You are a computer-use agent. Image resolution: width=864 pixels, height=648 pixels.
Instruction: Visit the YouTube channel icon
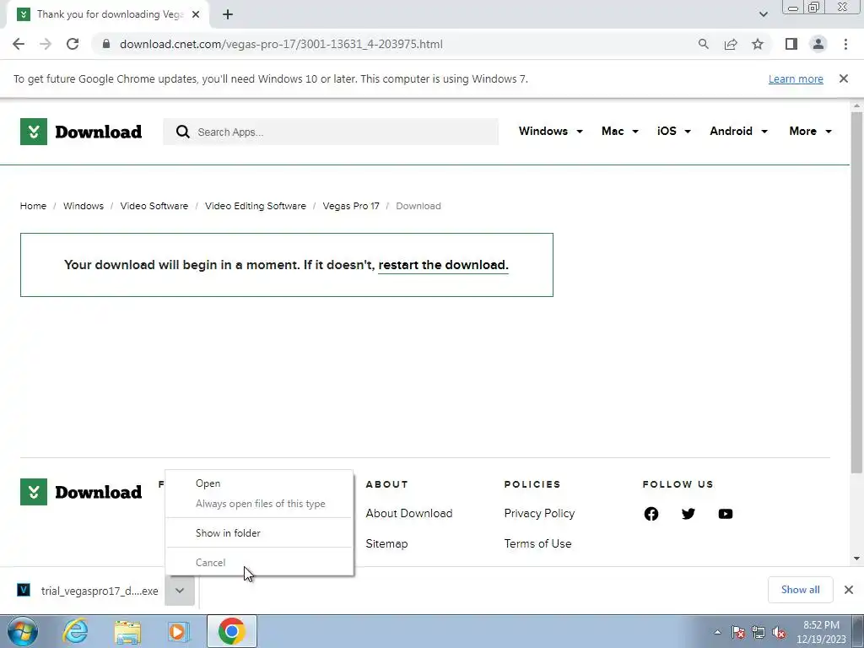726,514
